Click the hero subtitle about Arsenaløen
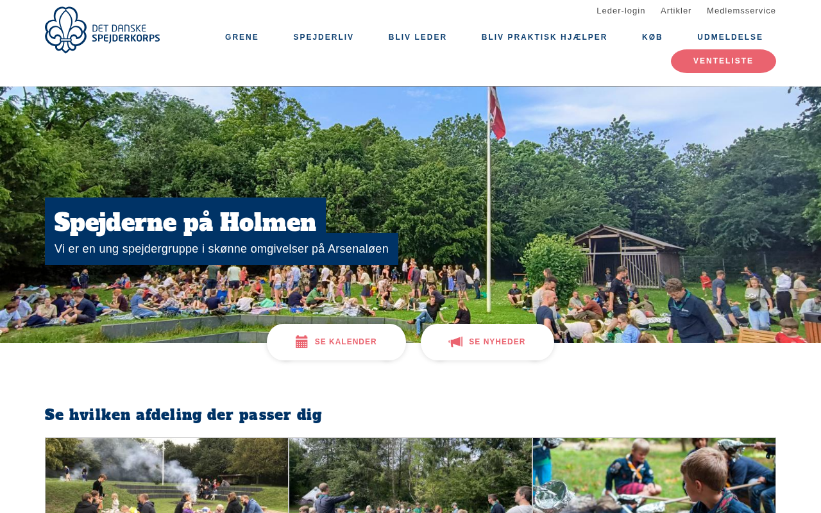The image size is (821, 513). pyautogui.click(x=221, y=249)
